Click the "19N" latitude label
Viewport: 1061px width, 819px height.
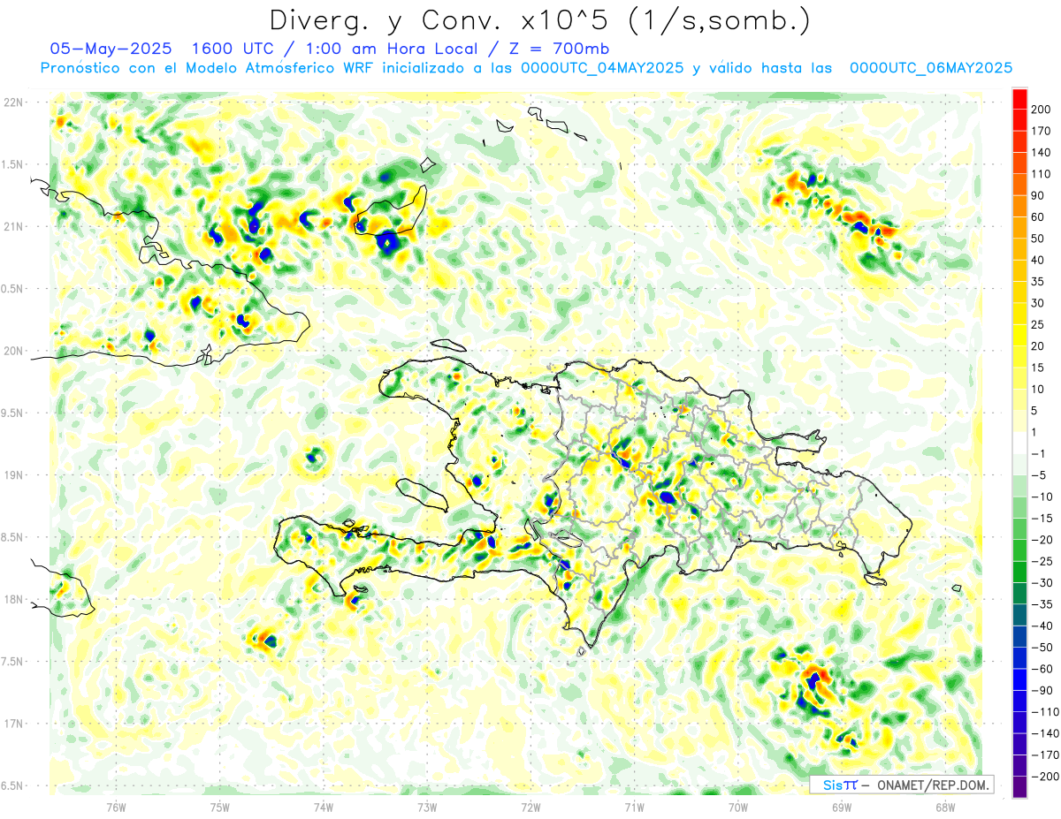click(13, 475)
